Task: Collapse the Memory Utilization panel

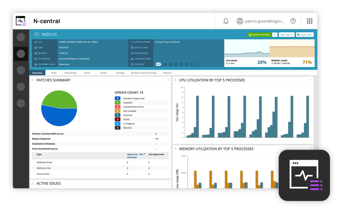Action: [311, 149]
